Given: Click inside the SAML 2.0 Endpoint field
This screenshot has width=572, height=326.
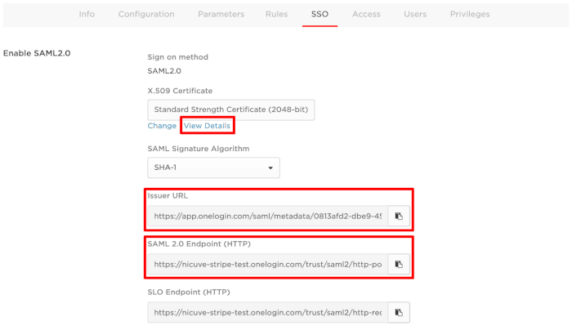Looking at the screenshot, I should (268, 265).
